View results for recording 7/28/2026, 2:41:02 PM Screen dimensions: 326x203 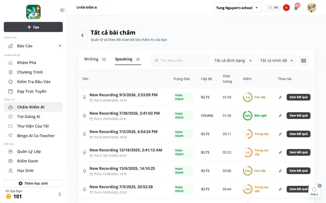298,116
